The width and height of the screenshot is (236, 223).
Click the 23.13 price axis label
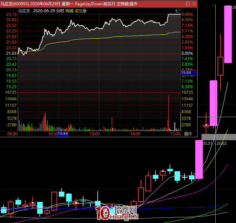click(x=11, y=15)
